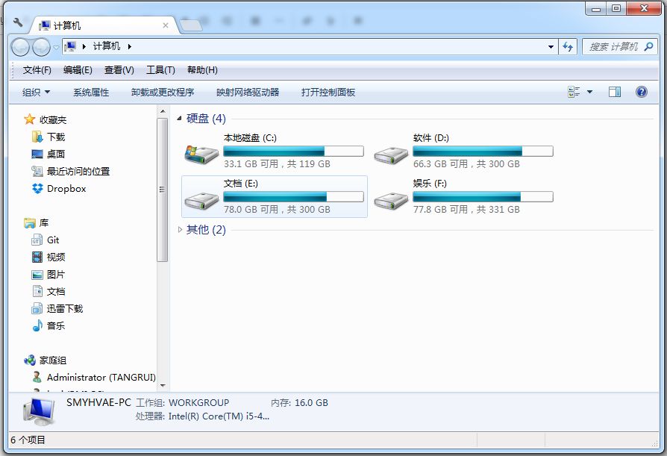667x456 pixels.
Task: Open the 帮助(H) menu
Action: [x=202, y=69]
